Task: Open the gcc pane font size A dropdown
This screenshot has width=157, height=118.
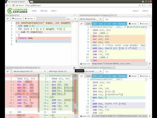Action: coord(82,76)
